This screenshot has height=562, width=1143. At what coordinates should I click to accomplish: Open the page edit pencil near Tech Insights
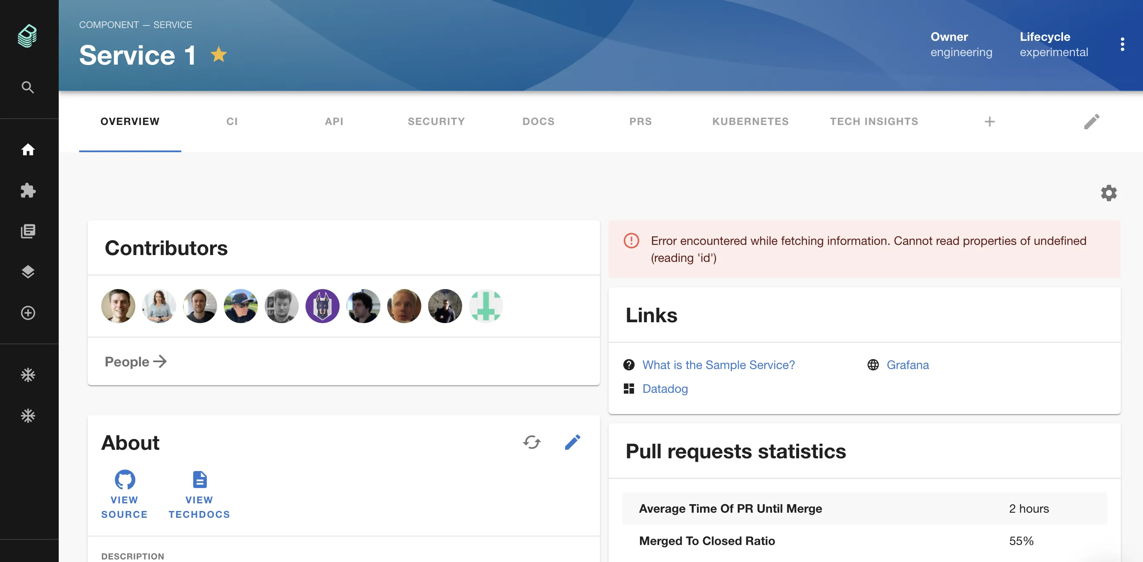tap(1092, 121)
